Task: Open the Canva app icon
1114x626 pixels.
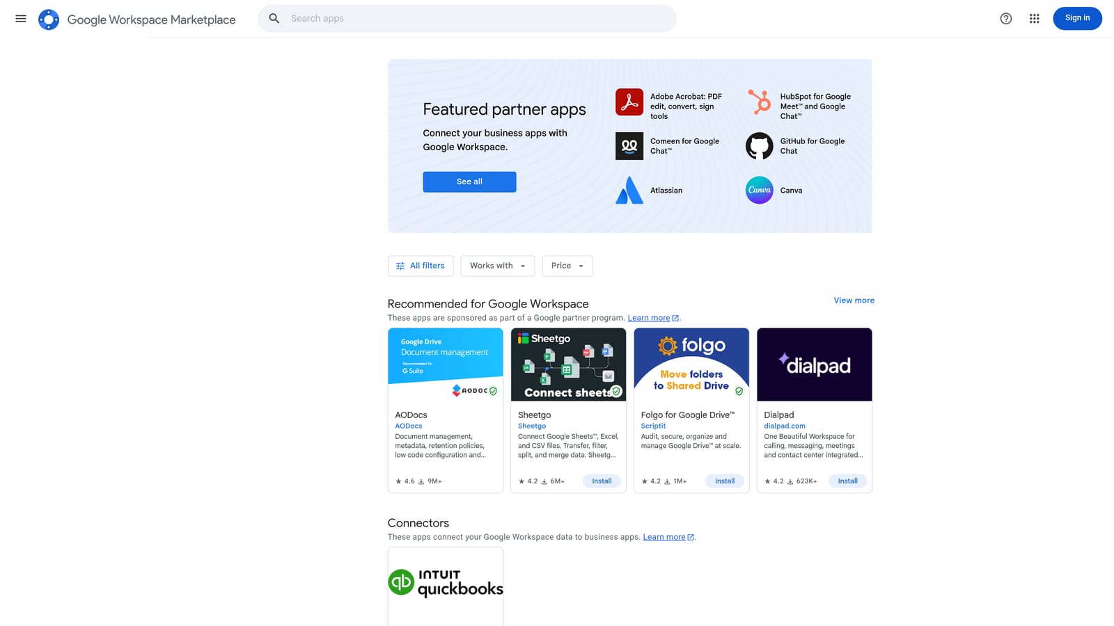Action: coord(759,190)
